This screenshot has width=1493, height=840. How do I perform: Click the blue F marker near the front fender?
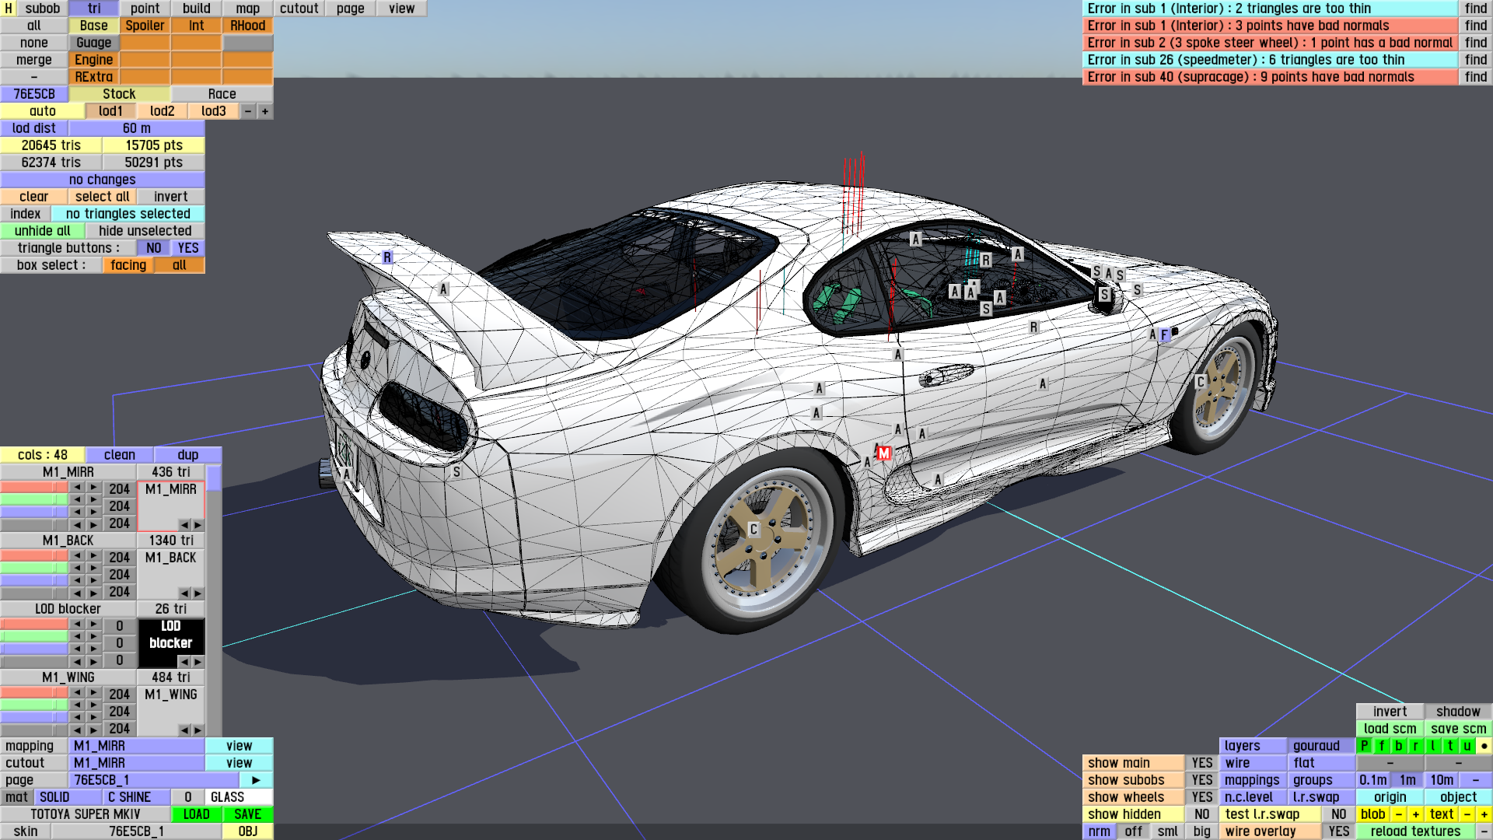[x=1164, y=335]
